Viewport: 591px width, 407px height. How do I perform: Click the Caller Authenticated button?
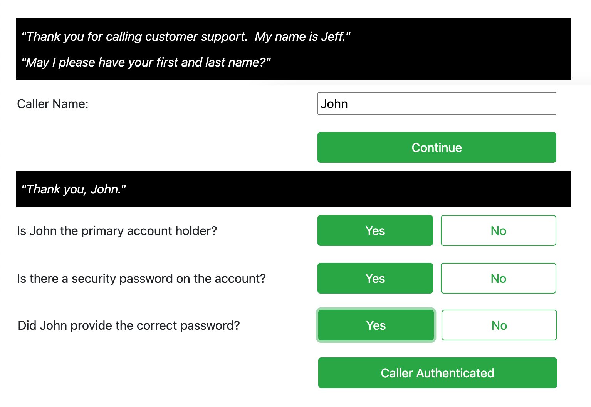coord(437,373)
